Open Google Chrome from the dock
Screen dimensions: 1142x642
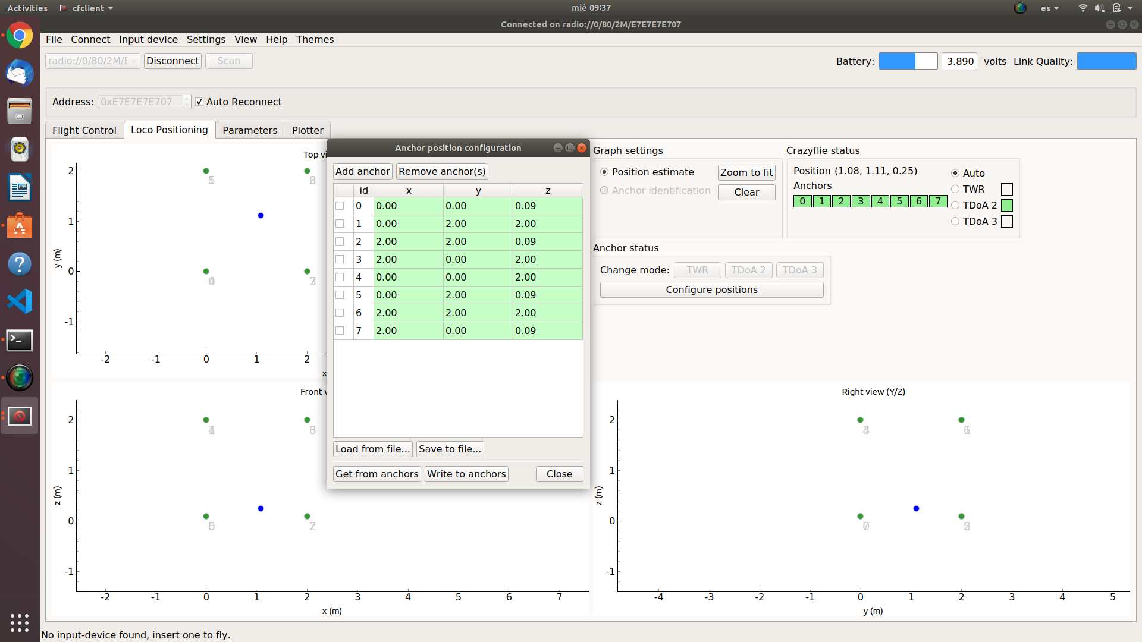pyautogui.click(x=20, y=36)
